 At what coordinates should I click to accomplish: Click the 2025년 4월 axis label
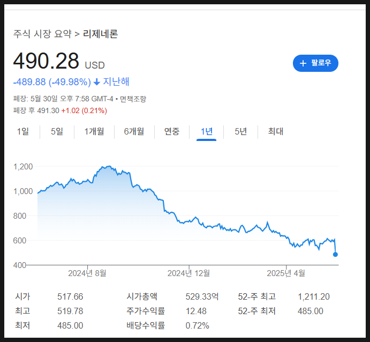pyautogui.click(x=286, y=273)
